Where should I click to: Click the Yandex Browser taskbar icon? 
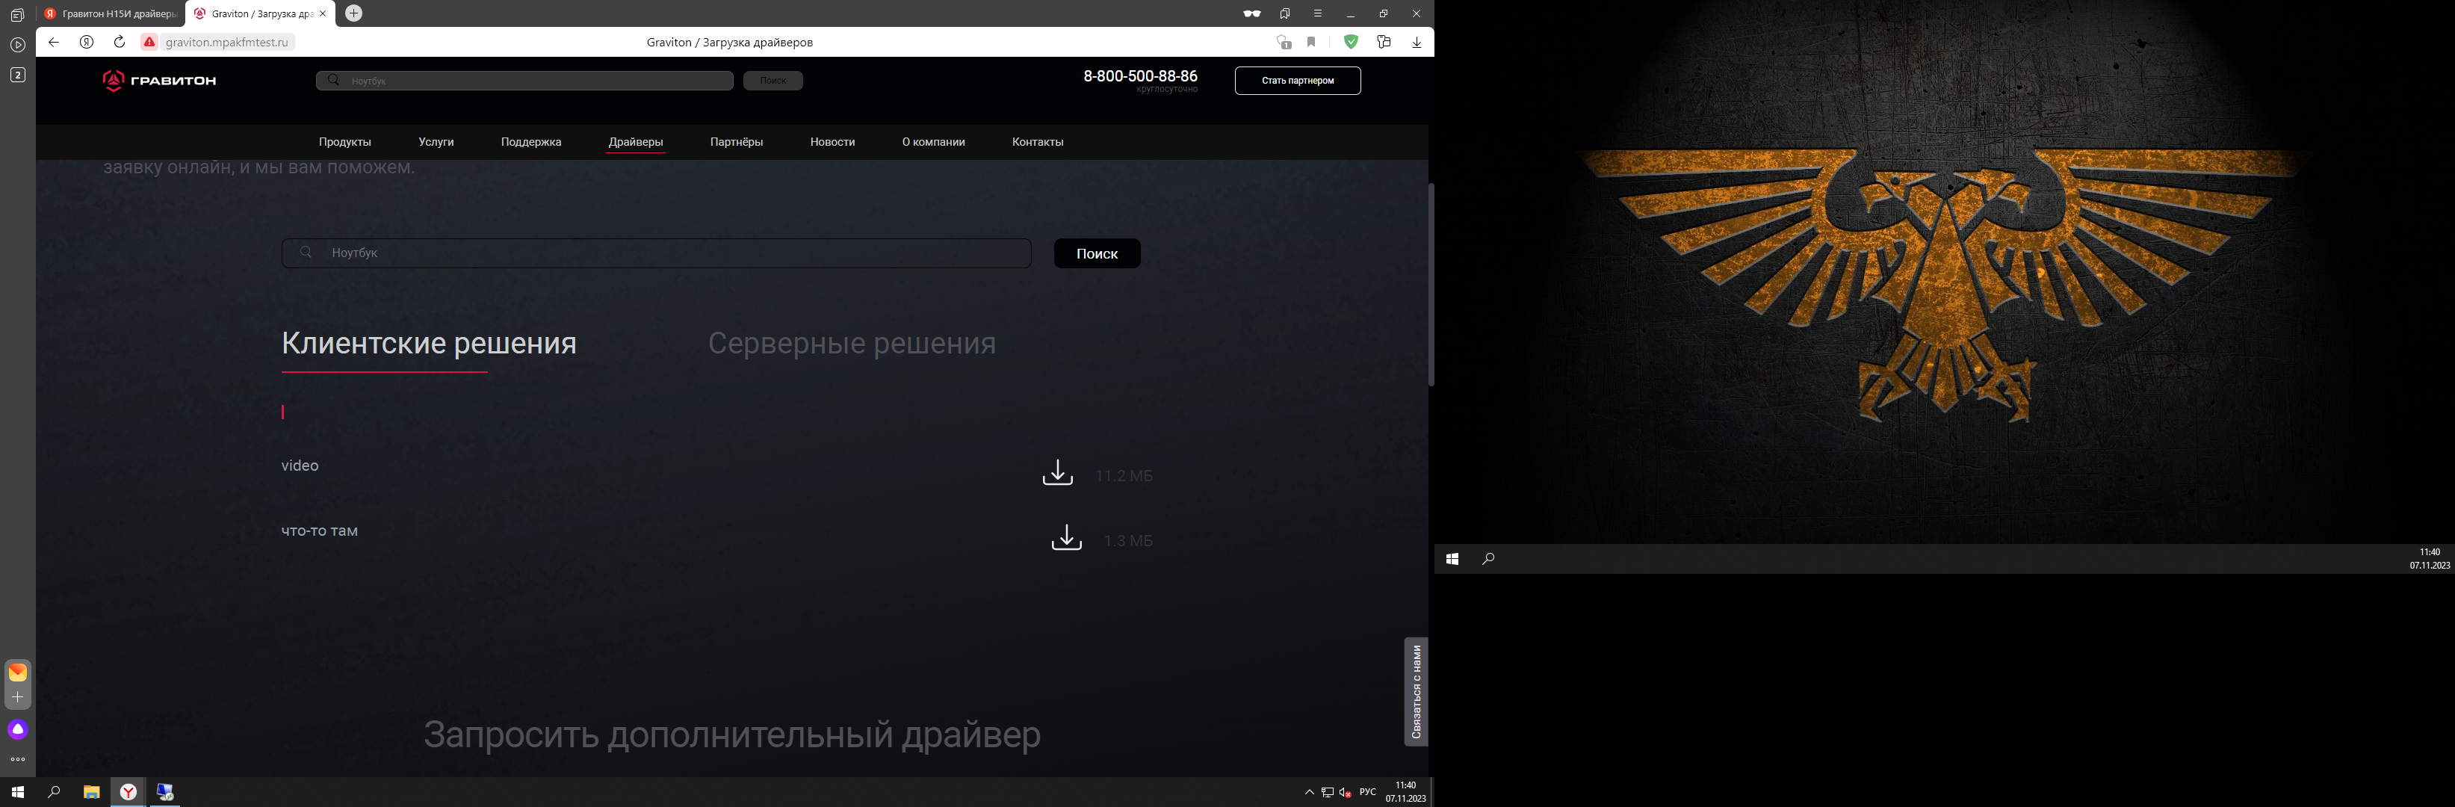128,793
